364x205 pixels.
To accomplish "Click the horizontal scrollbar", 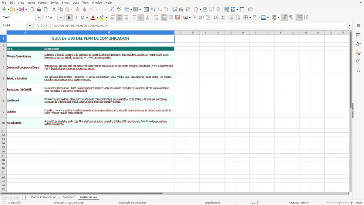I will (x=174, y=193).
